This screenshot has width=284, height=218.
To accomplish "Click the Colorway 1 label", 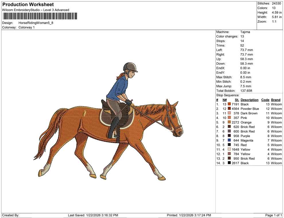I will pos(27,27).
